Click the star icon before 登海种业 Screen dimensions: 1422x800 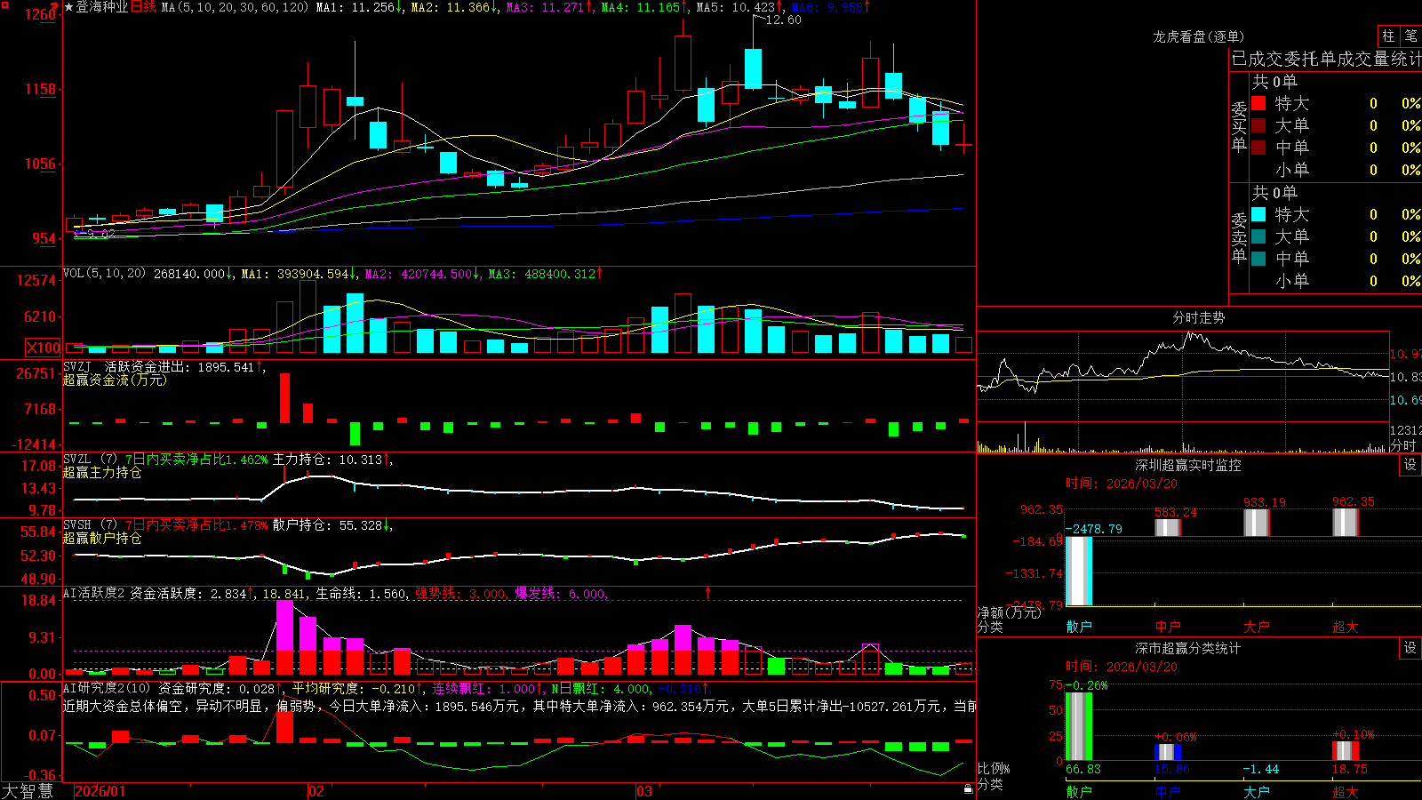pyautogui.click(x=69, y=7)
